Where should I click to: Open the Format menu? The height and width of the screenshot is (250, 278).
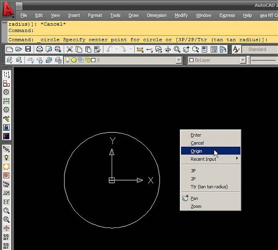(x=95, y=15)
